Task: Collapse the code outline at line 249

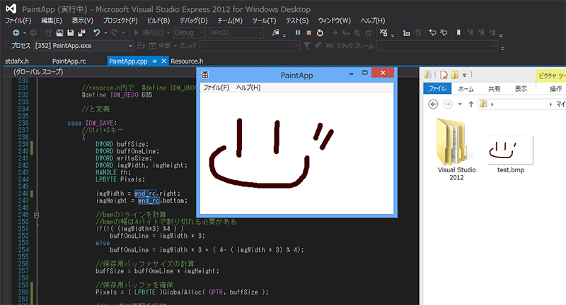Action: coord(37,215)
